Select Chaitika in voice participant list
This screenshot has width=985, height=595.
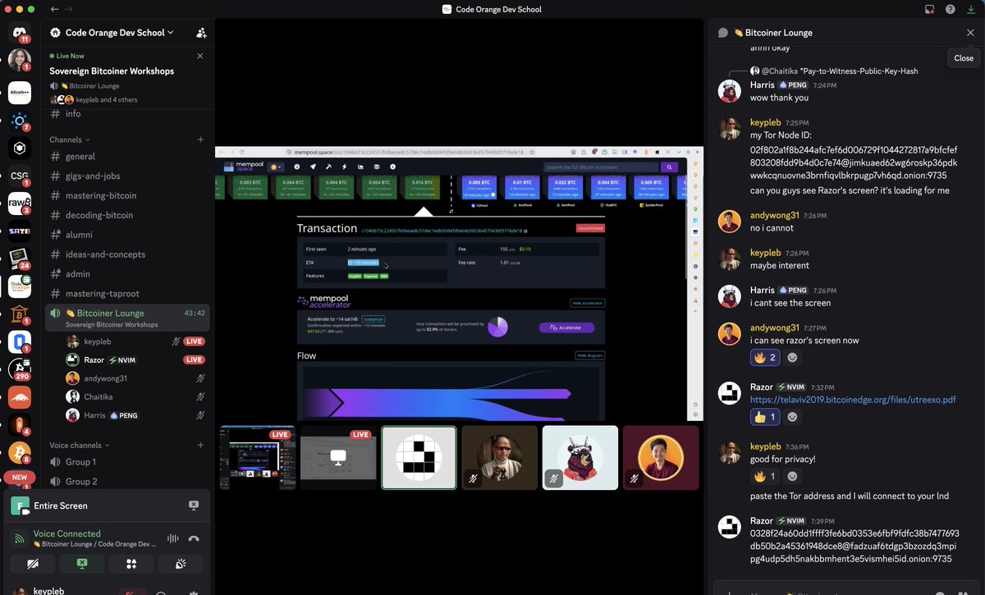(135, 396)
